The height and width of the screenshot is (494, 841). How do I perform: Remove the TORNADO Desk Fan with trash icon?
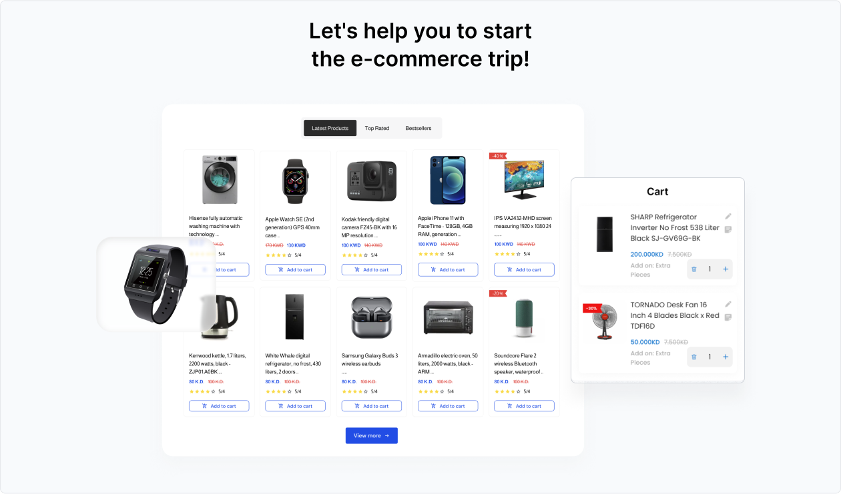[694, 357]
